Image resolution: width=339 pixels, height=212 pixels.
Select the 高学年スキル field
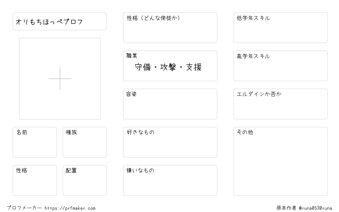281,66
